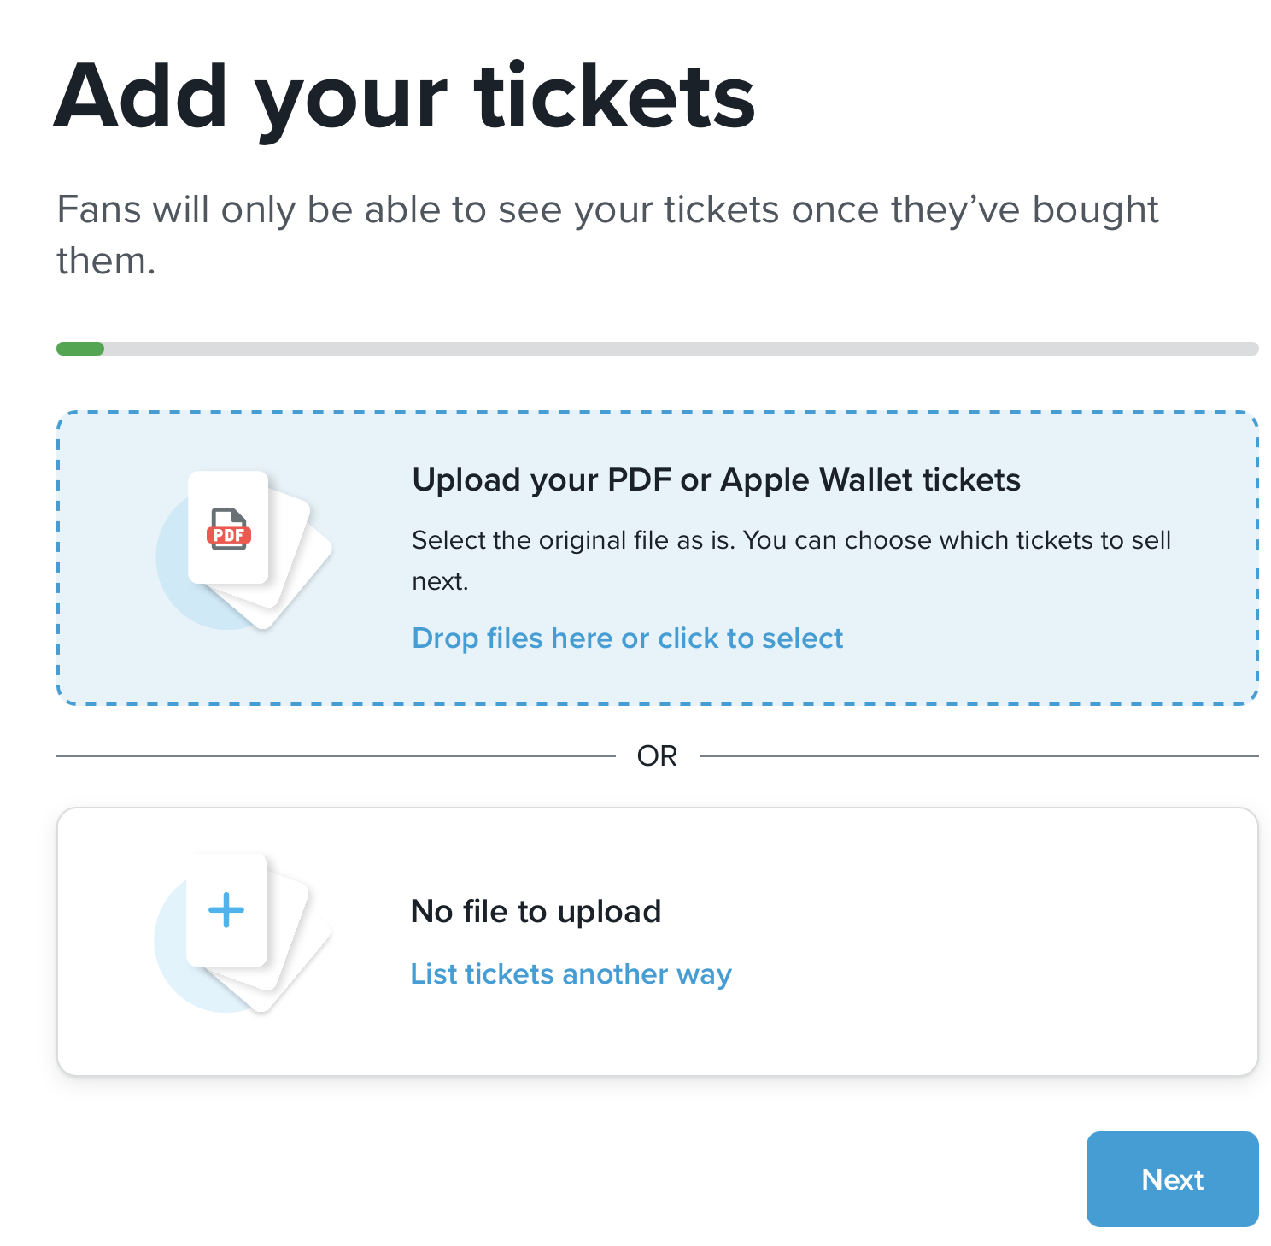Click the blue plus icon on the ticket stack

[225, 909]
